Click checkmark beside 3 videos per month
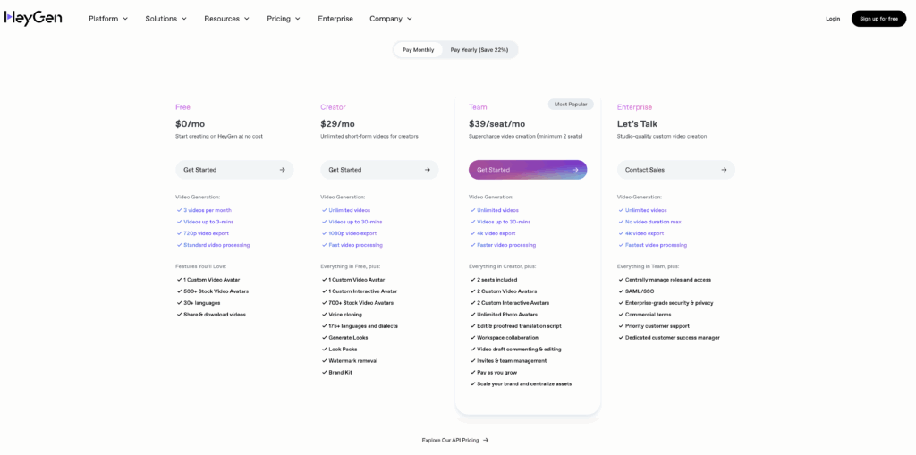The height and width of the screenshot is (455, 916). pyautogui.click(x=179, y=210)
